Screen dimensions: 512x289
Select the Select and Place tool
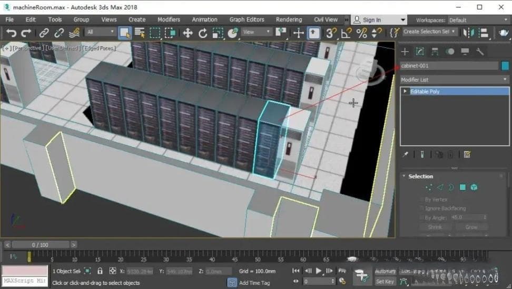(x=233, y=33)
